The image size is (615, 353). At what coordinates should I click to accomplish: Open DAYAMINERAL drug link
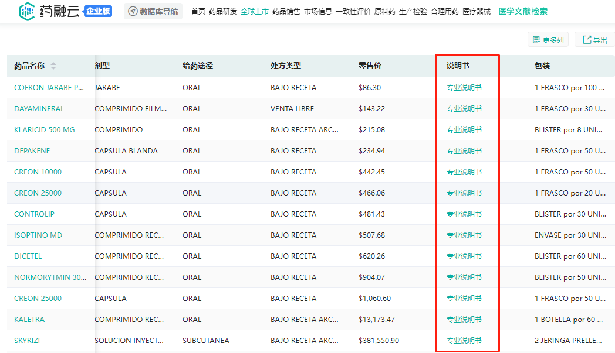pyautogui.click(x=39, y=109)
